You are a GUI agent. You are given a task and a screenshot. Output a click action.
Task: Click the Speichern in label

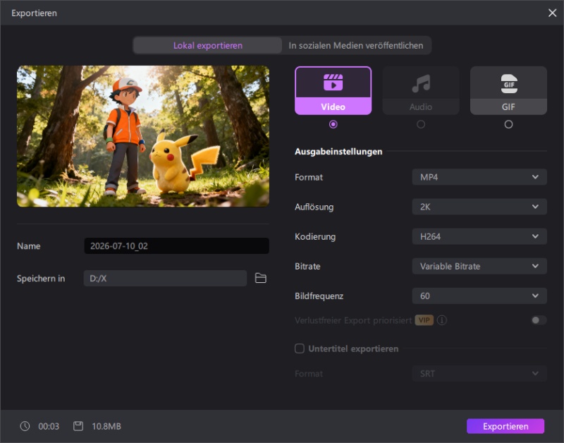[41, 279]
